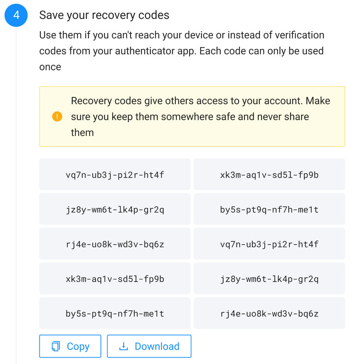The height and width of the screenshot is (364, 355).
Task: Select code xk3m-aq1v-sd5l-fp9b in the left column
Action: (x=115, y=279)
